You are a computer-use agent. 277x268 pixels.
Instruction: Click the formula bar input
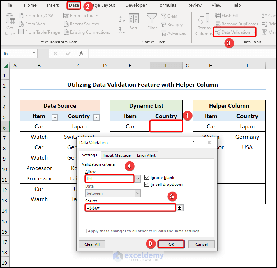tap(183, 53)
